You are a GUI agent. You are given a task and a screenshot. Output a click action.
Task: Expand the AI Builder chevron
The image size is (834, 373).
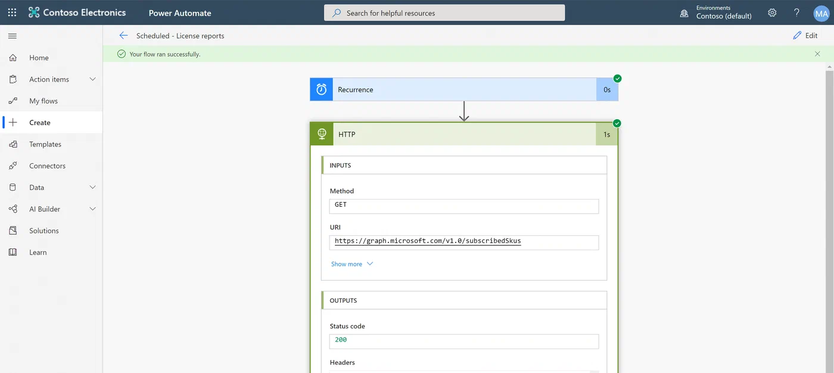92,209
